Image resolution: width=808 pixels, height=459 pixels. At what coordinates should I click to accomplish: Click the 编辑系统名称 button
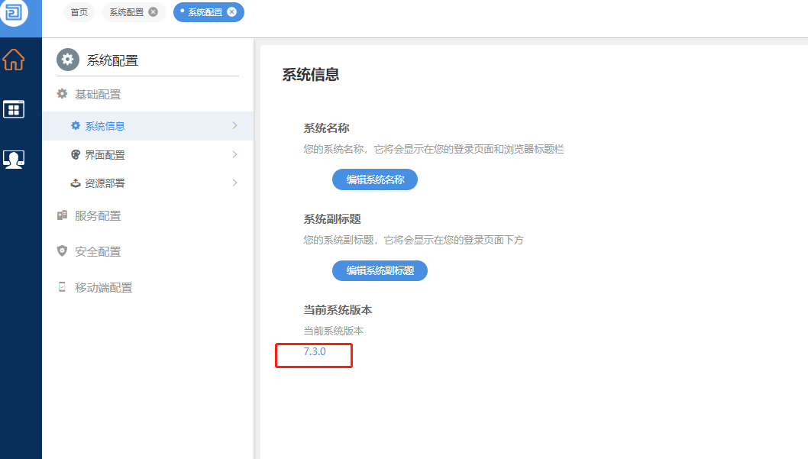point(375,179)
